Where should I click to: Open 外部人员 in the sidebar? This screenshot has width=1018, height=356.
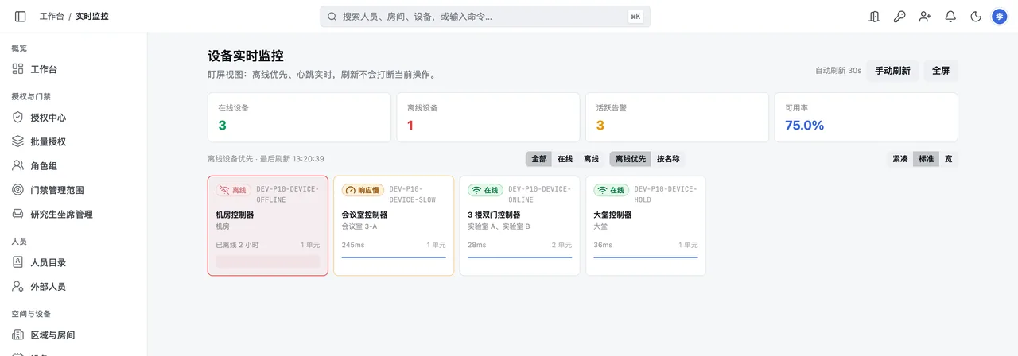point(73,287)
